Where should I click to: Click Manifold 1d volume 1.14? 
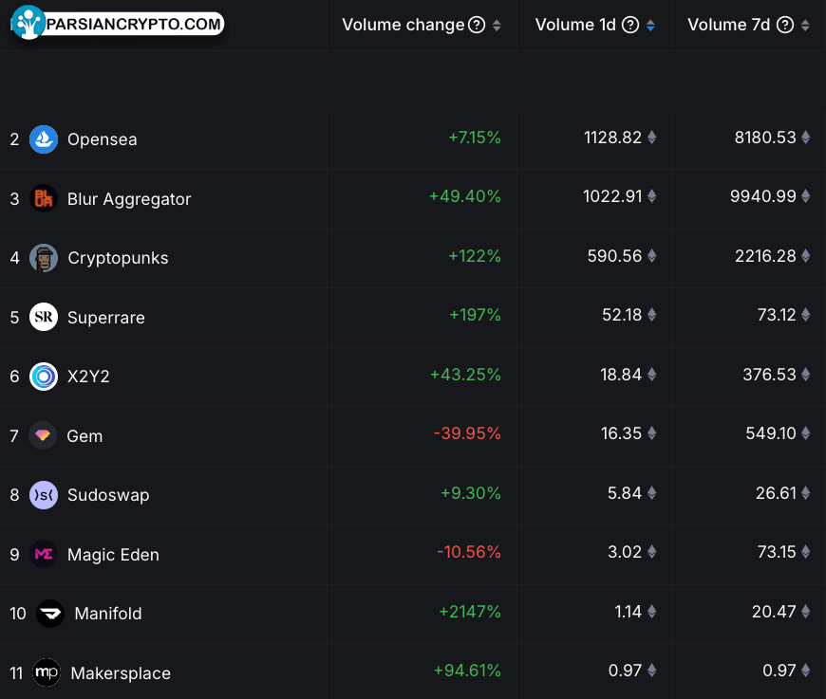[x=628, y=611]
